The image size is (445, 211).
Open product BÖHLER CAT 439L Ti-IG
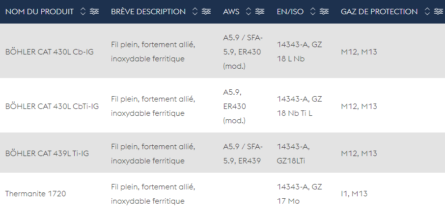(x=47, y=154)
